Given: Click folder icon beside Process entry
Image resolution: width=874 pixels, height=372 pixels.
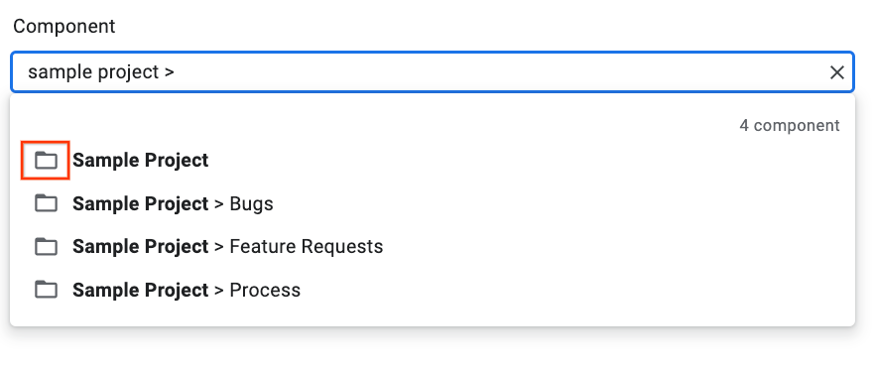Looking at the screenshot, I should click(46, 290).
